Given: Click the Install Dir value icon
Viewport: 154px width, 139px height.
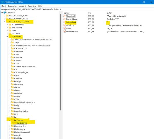Looking at the screenshot, I should [65, 25].
